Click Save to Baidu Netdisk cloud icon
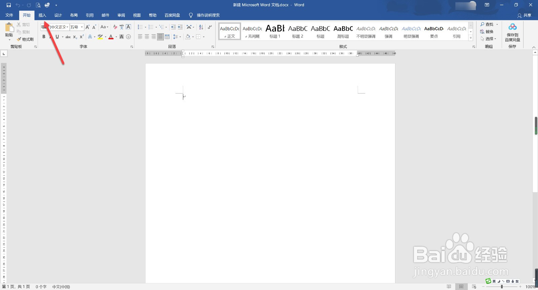The width and height of the screenshot is (538, 290). click(x=512, y=27)
